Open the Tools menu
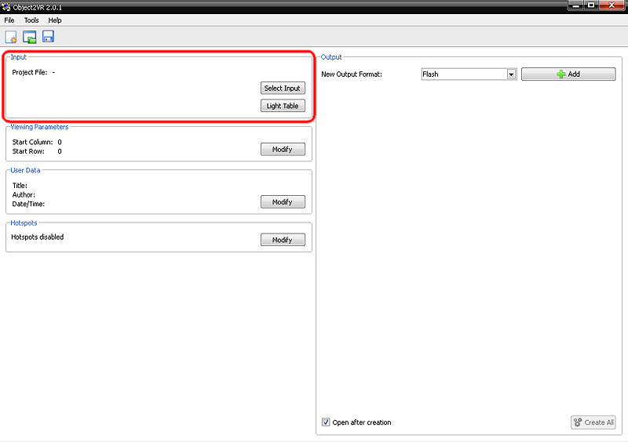Image resolution: width=628 pixels, height=442 pixels. (x=31, y=20)
